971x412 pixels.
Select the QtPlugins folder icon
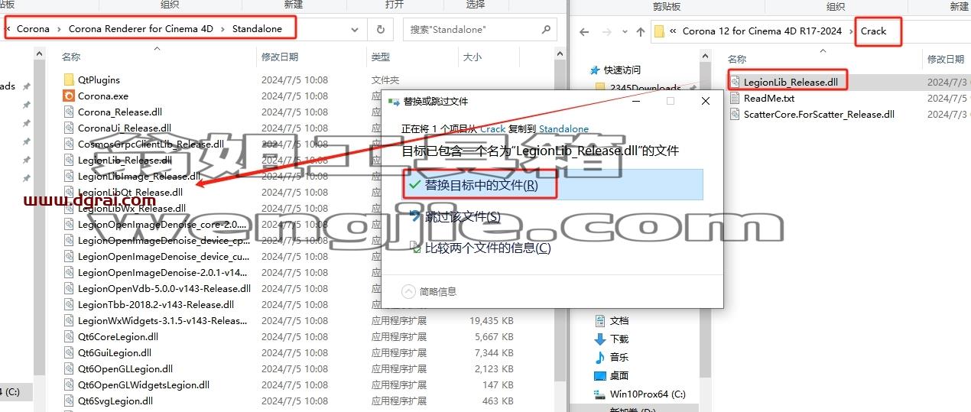(x=69, y=79)
